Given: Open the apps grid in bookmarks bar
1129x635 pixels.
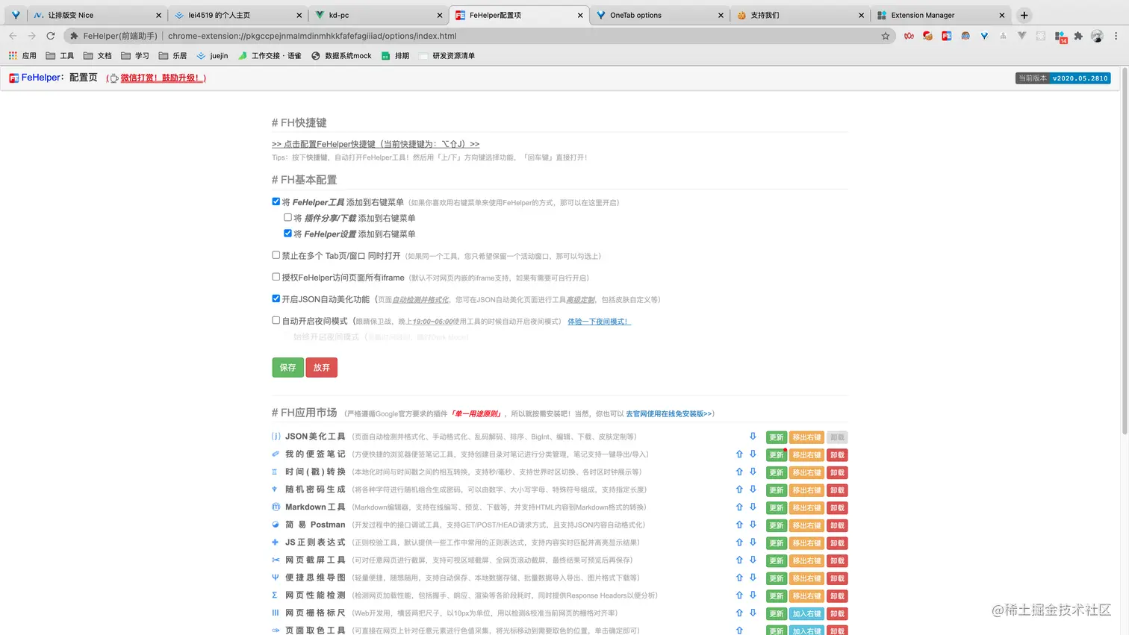Looking at the screenshot, I should pyautogui.click(x=13, y=56).
